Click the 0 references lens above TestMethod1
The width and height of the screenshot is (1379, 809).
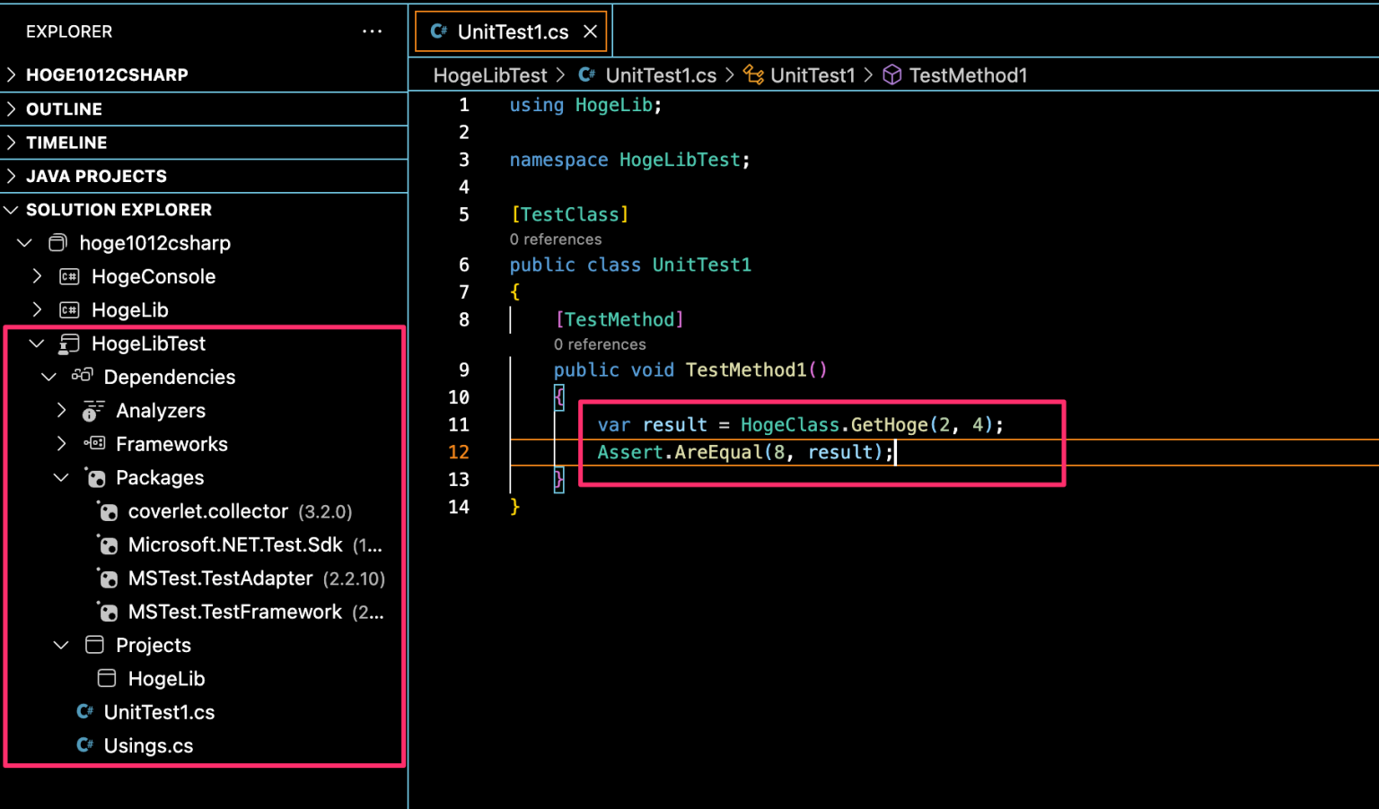[x=600, y=344]
